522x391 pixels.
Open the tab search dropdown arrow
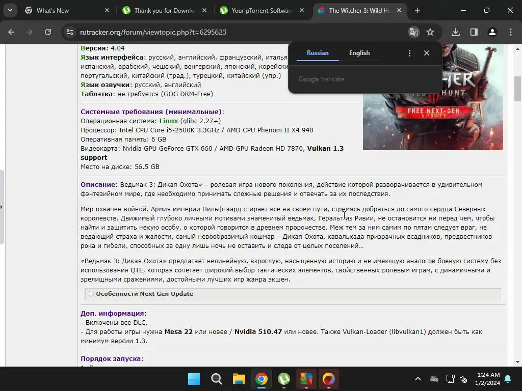coord(10,10)
